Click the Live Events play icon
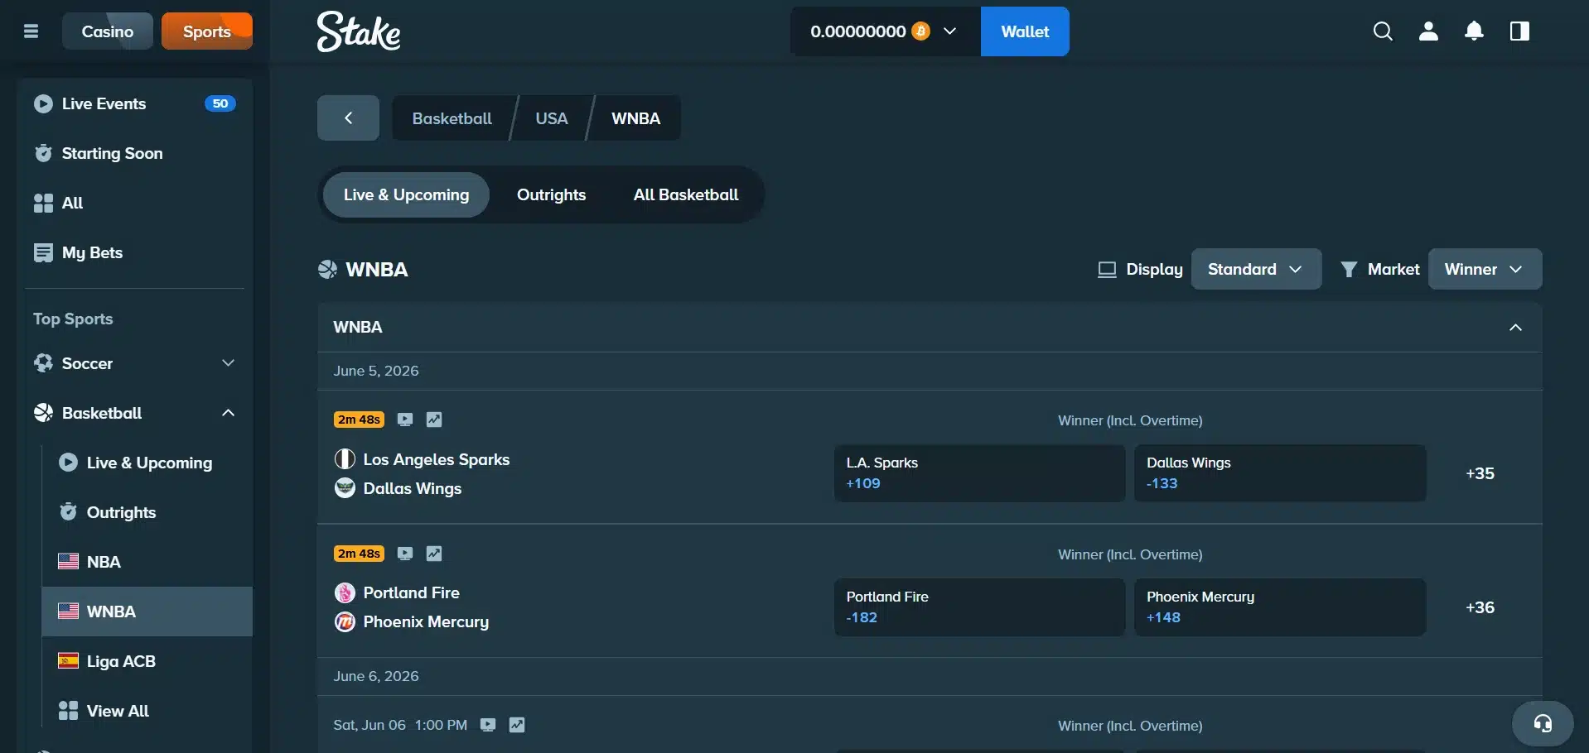Screen dimensions: 1589x753 [43, 103]
